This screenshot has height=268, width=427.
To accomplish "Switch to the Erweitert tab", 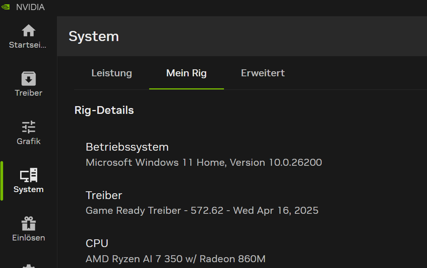I will (x=263, y=73).
